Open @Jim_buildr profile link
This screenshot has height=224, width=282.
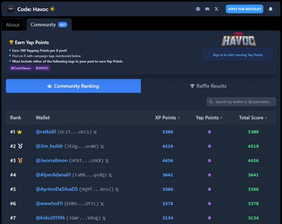[49, 146]
